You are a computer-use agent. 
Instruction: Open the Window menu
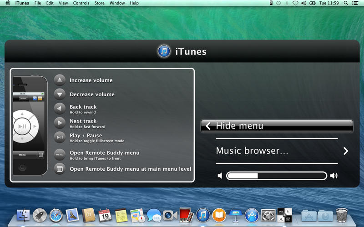(x=117, y=3)
